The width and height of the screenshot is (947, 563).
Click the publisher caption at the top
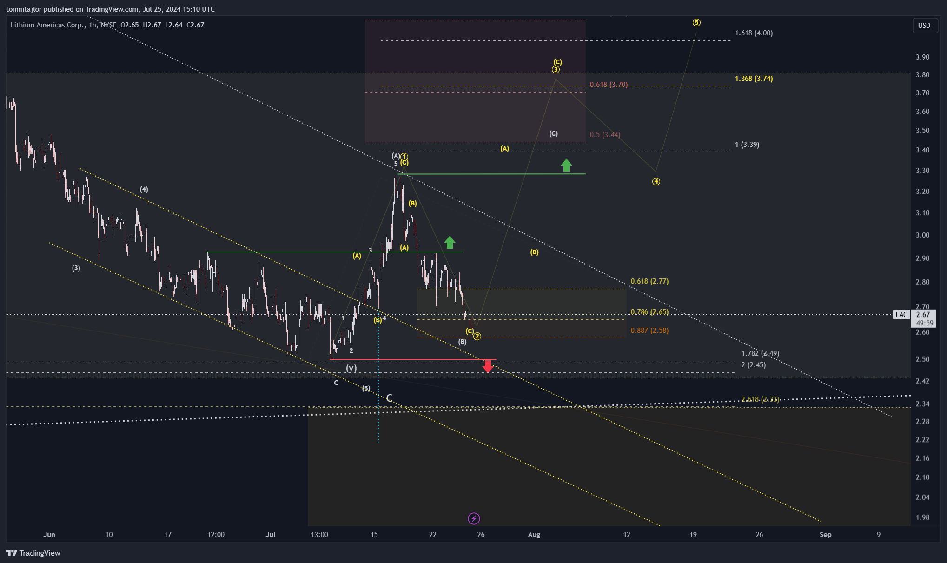pyautogui.click(x=110, y=9)
